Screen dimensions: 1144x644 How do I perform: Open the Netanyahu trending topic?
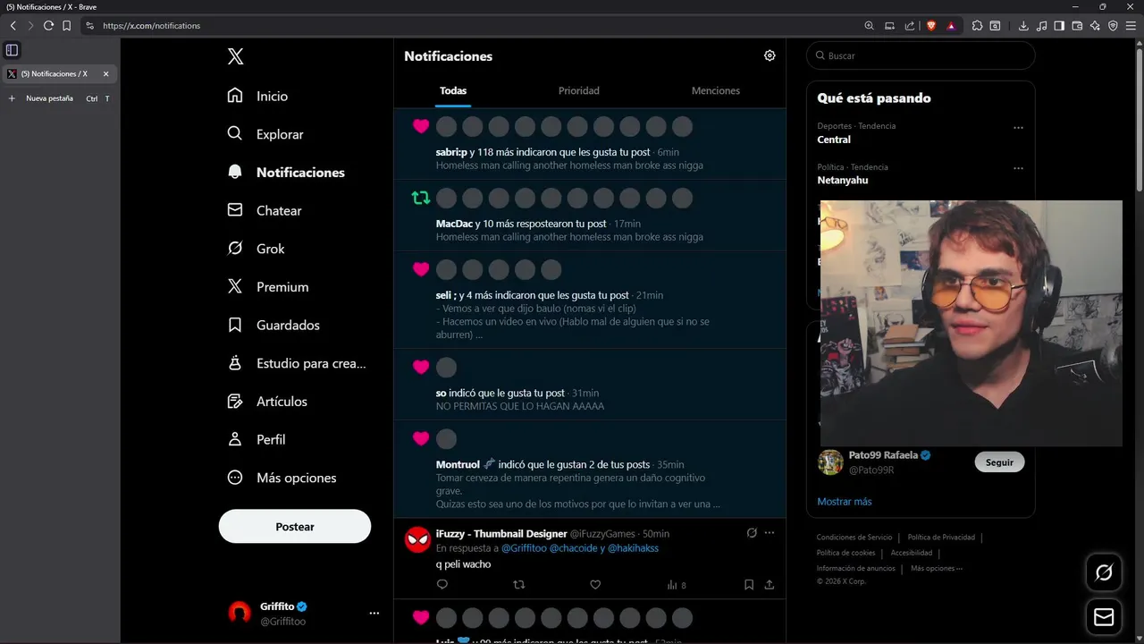pos(843,181)
